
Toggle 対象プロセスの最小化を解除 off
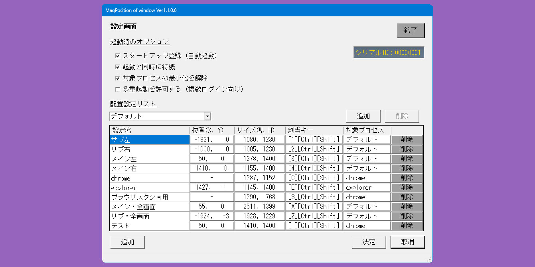tap(118, 78)
